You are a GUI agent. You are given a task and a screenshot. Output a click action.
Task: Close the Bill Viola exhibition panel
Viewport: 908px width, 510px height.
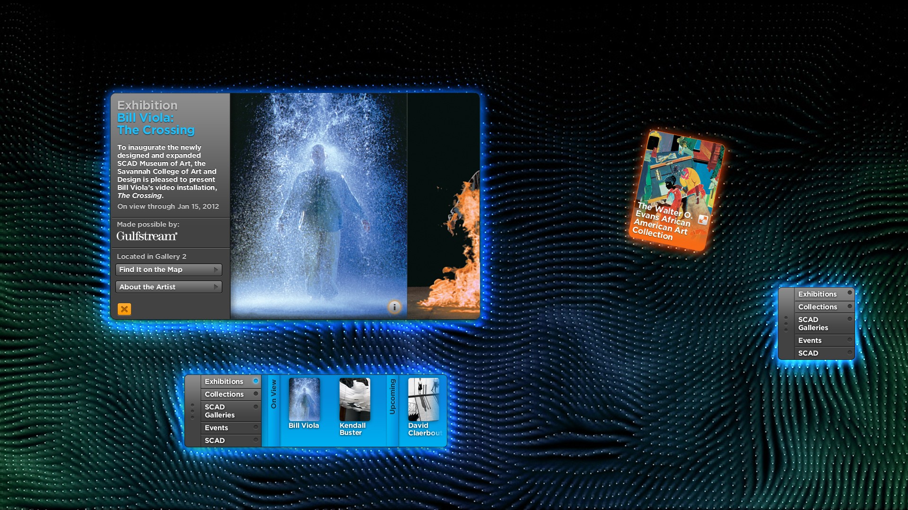pos(124,309)
